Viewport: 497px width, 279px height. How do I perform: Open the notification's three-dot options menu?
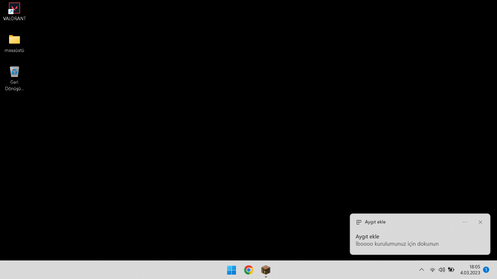465,222
